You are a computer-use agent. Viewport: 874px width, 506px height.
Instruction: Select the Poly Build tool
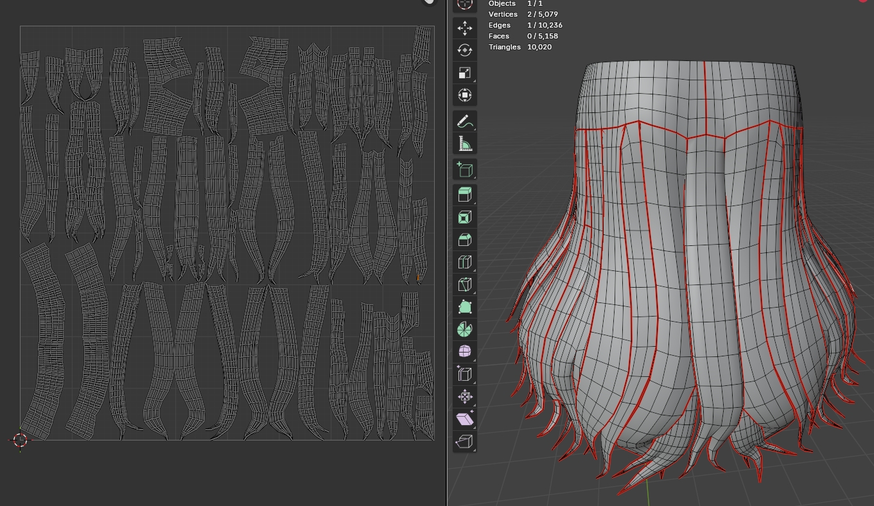click(x=464, y=307)
